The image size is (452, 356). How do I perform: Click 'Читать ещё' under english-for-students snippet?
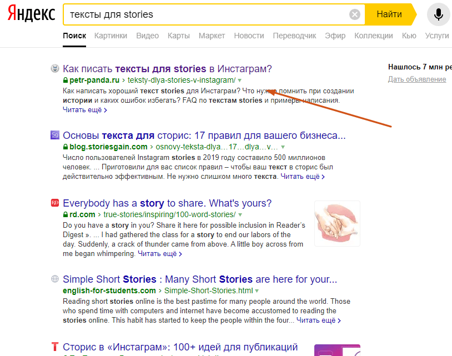tap(319, 320)
